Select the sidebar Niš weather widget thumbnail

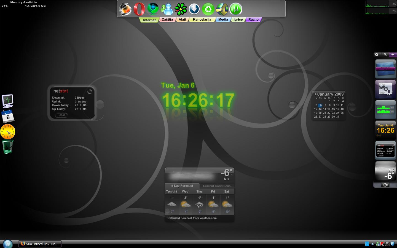tap(385, 171)
